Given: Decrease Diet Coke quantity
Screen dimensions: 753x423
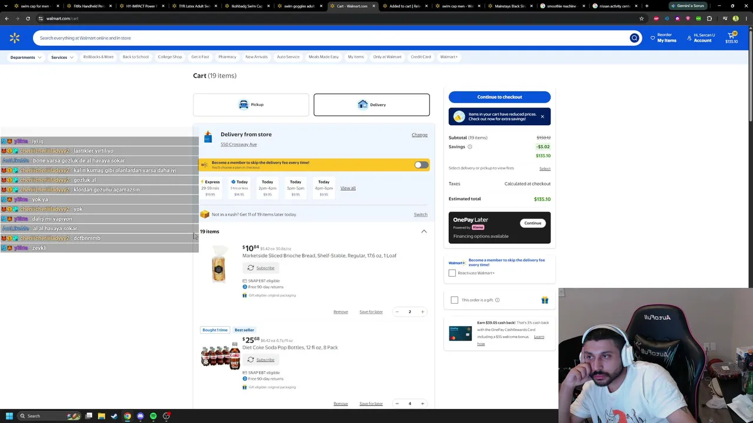Looking at the screenshot, I should (x=397, y=404).
